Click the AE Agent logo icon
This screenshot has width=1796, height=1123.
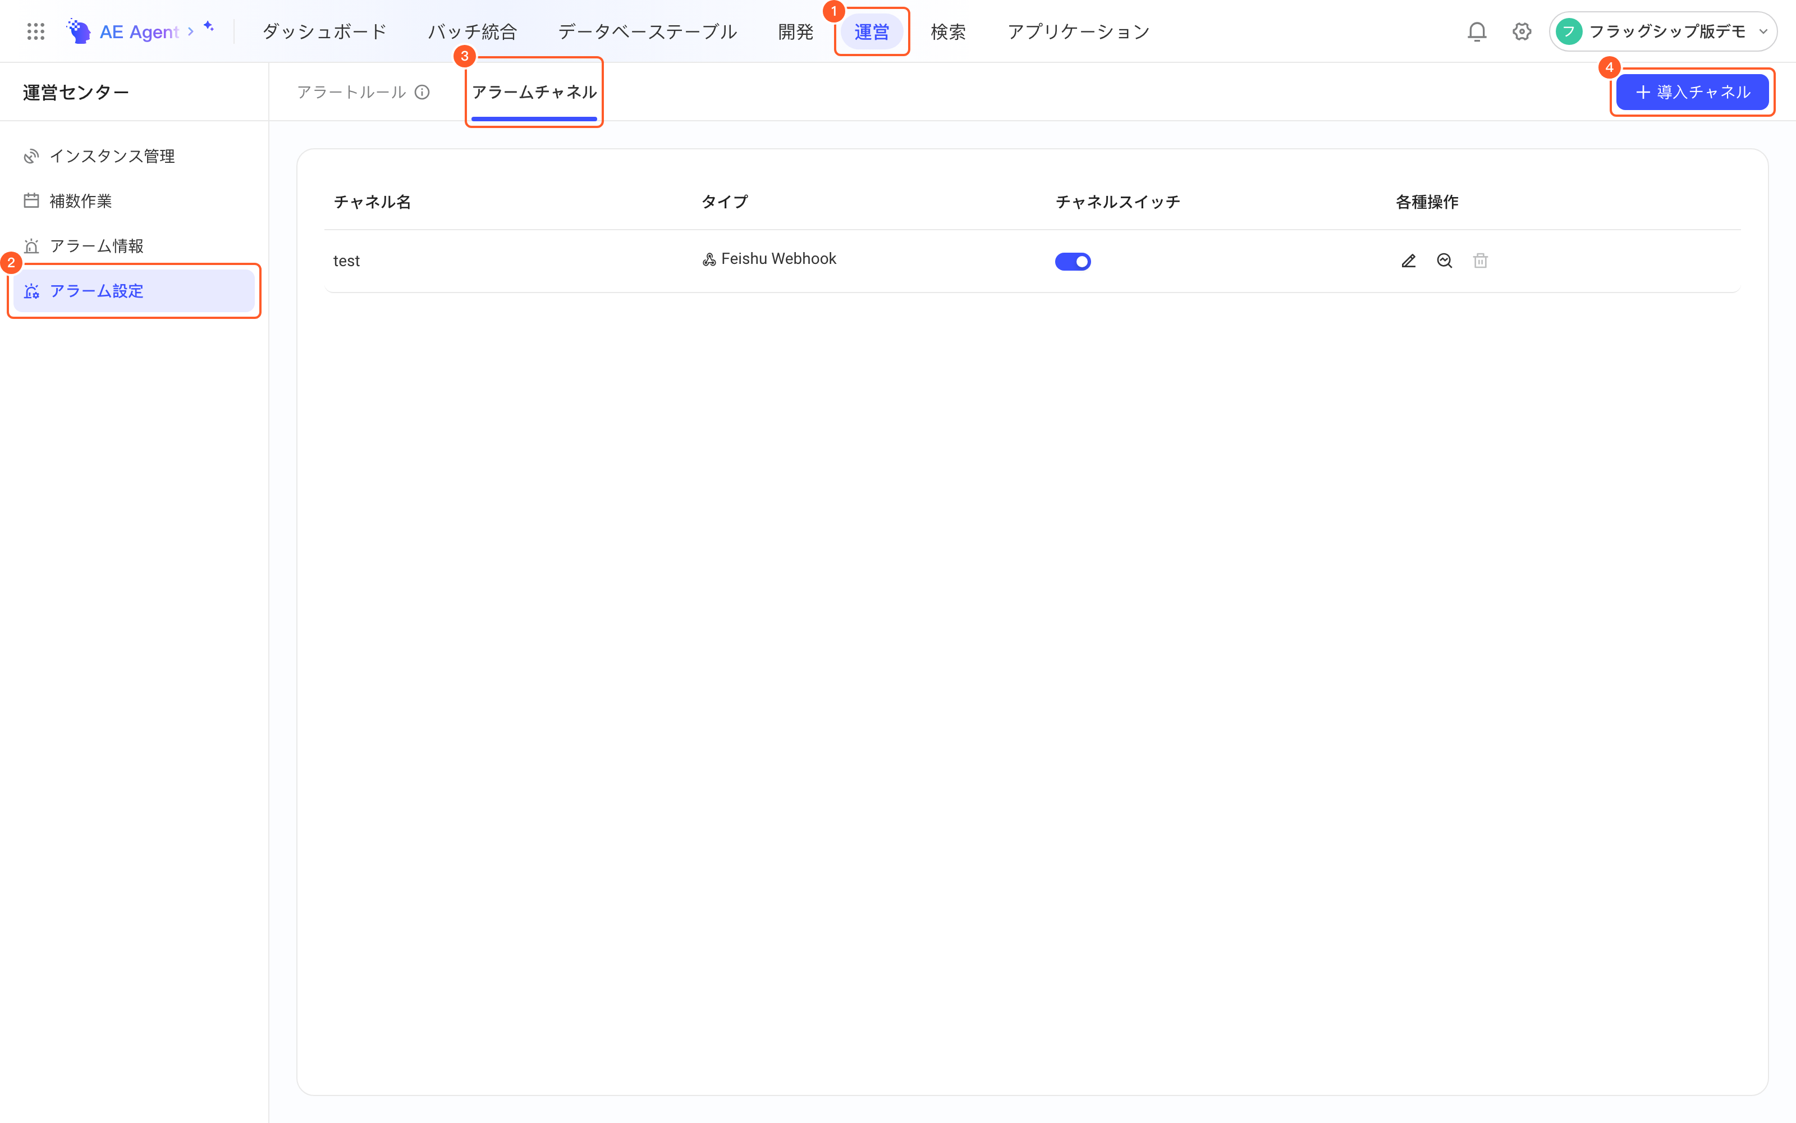pyautogui.click(x=79, y=31)
